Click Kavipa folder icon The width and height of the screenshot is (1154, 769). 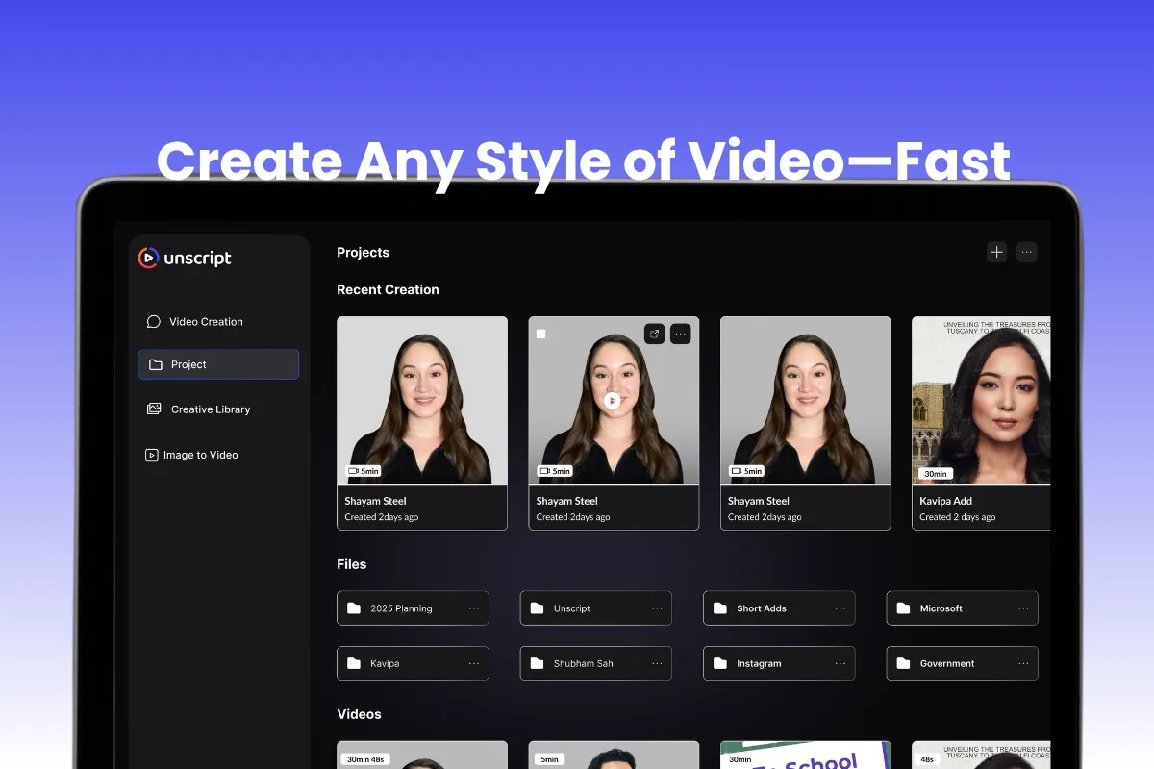coord(353,663)
